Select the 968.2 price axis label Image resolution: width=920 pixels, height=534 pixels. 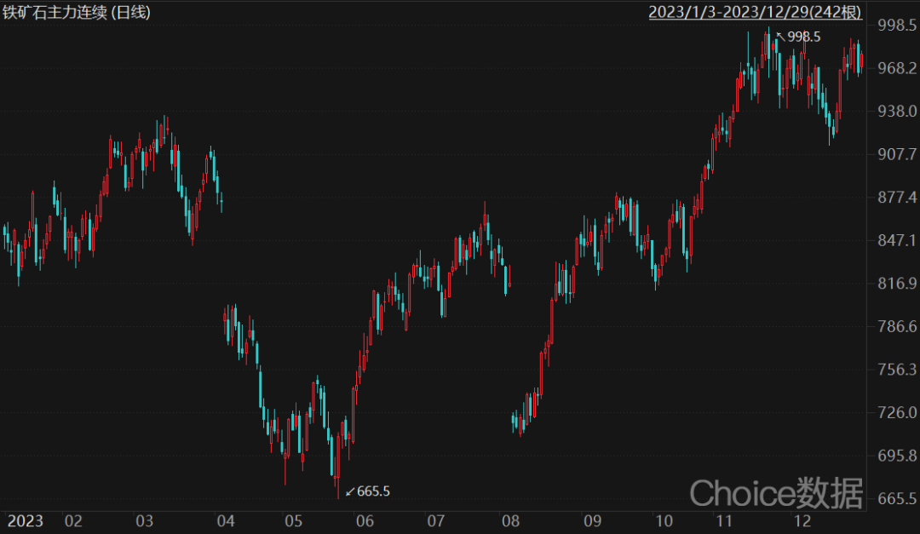[897, 68]
